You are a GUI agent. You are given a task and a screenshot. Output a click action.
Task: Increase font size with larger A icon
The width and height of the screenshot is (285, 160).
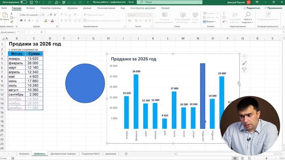pos(51,15)
